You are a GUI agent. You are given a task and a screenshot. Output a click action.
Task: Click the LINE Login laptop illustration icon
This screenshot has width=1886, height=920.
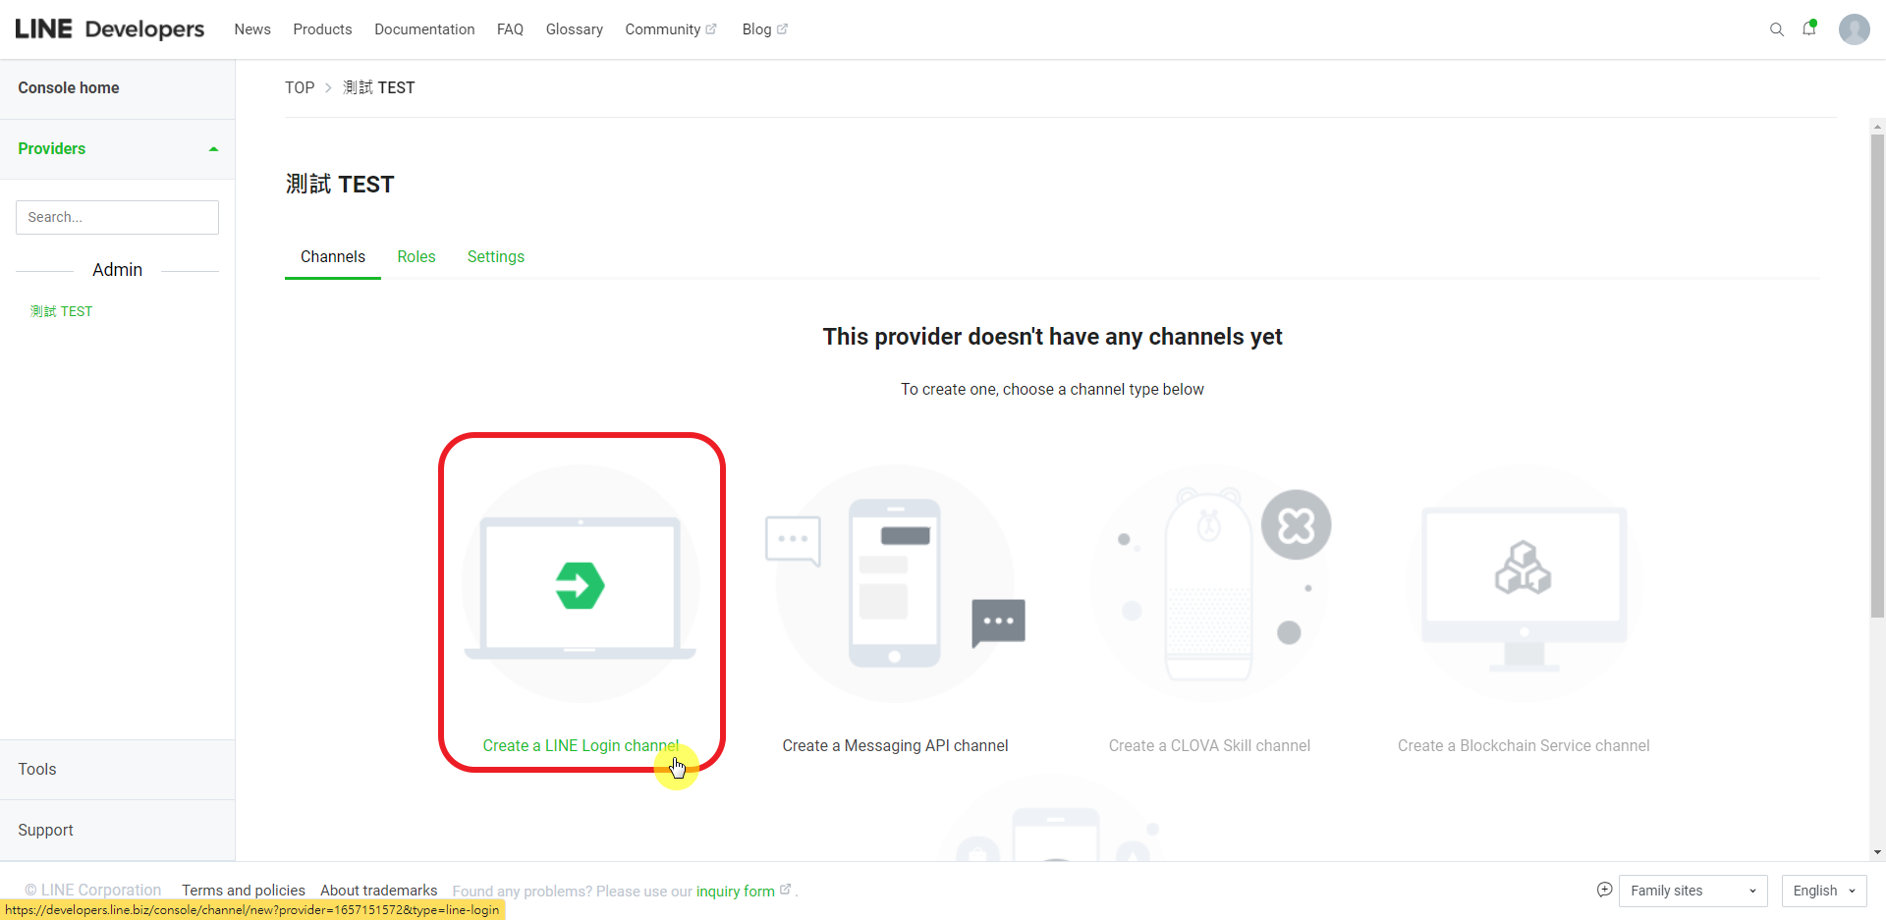point(581,586)
